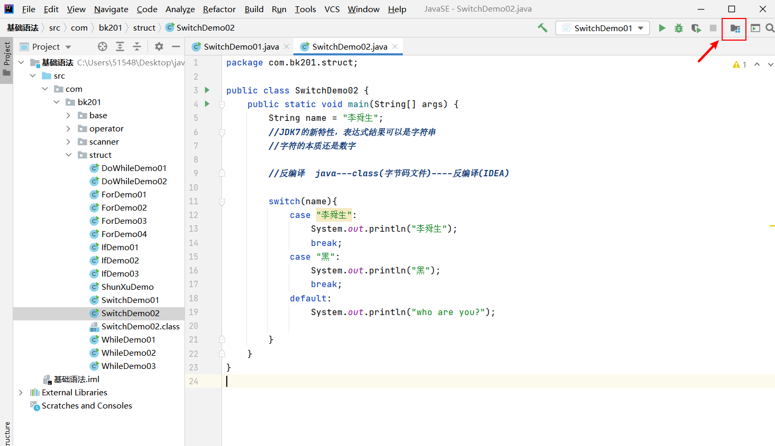Open Project Structure dialog icon
Screen dimensions: 775x446
(x=735, y=28)
